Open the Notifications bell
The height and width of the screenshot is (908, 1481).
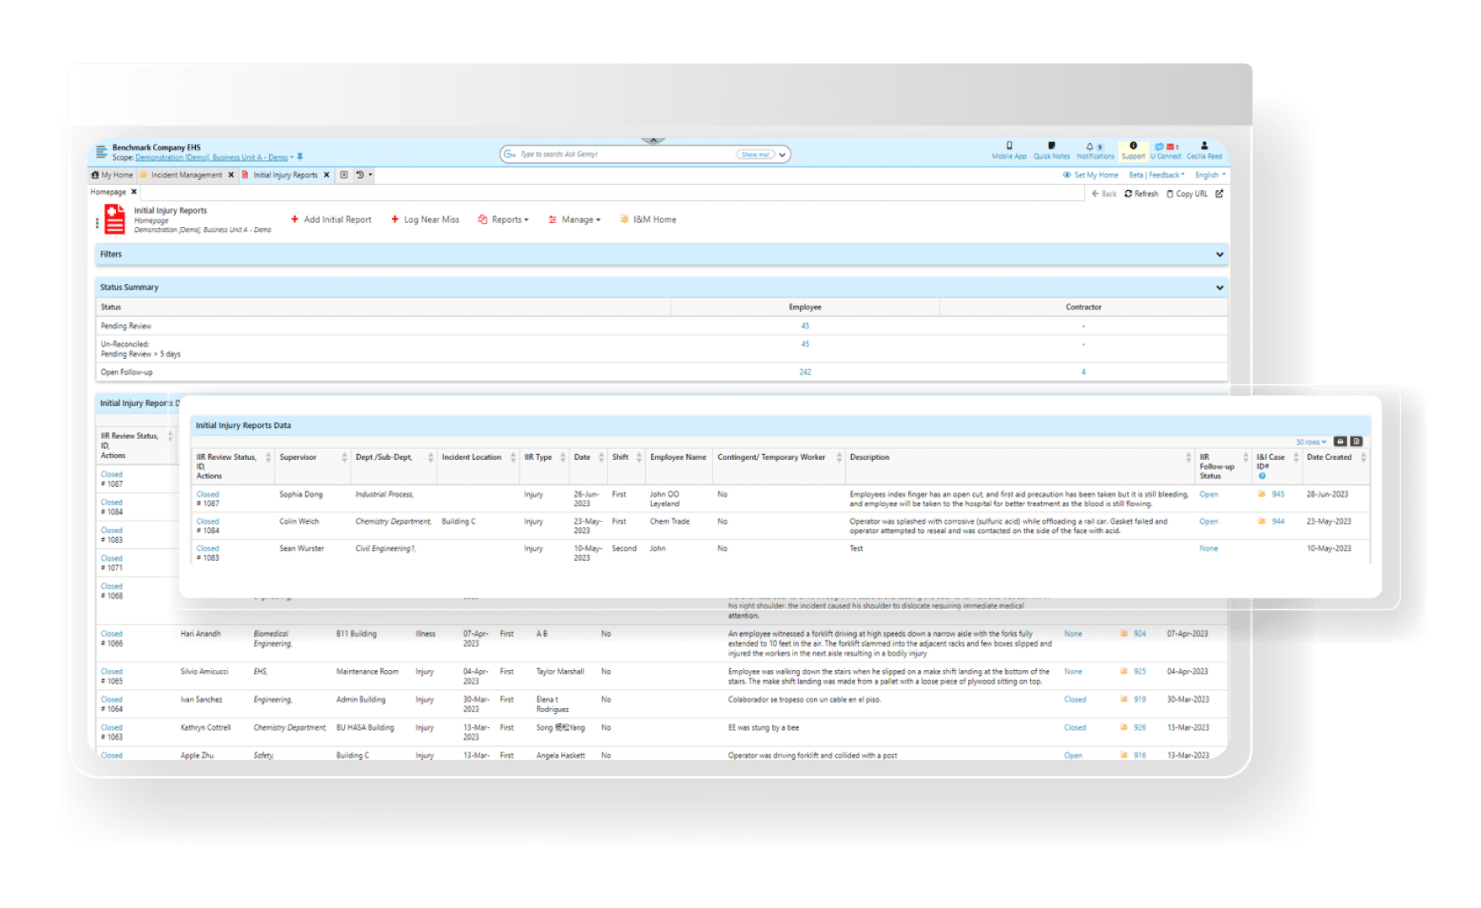1095,150
